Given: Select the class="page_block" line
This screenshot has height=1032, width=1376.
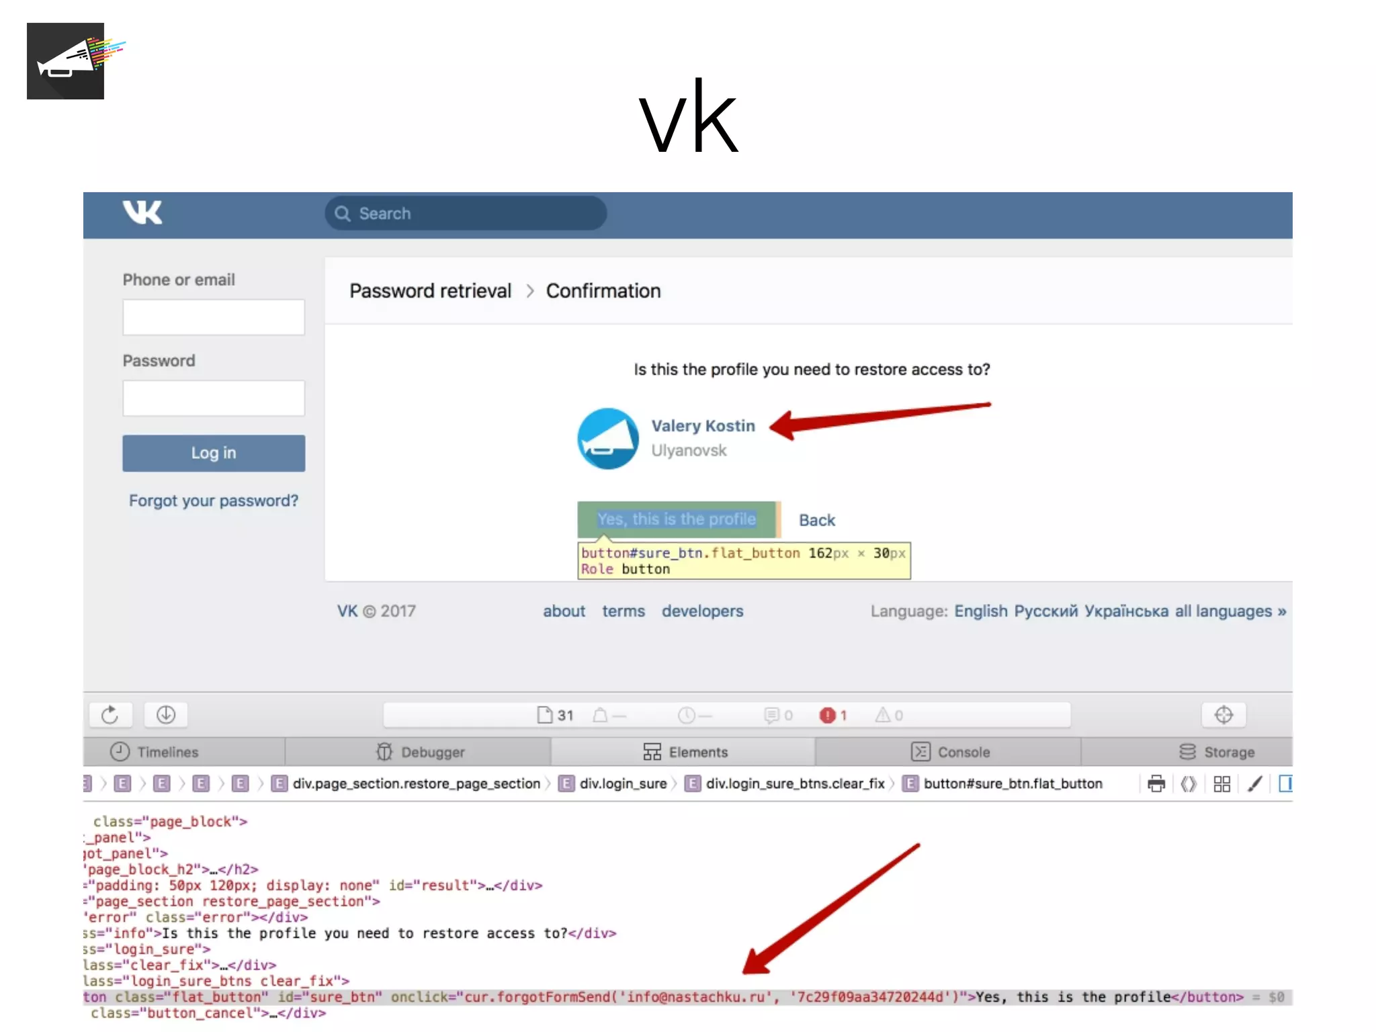Looking at the screenshot, I should pos(170,822).
